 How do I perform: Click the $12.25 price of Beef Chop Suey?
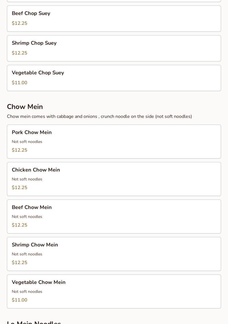click(x=20, y=23)
